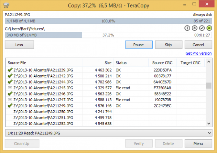217x153 pixels.
Task: Select row Z:\2013-10 Alicante\PA211249.JPG
Action: (x=106, y=106)
